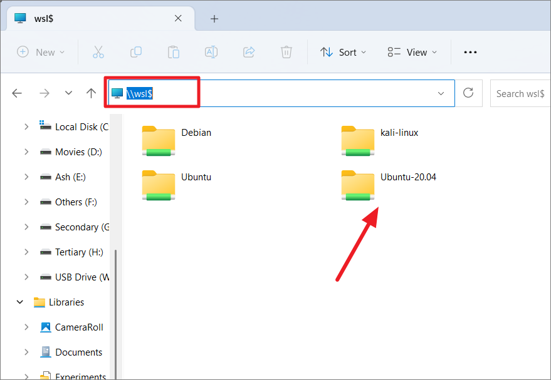Close the wsl$ tab
The image size is (551, 380).
[178, 18]
